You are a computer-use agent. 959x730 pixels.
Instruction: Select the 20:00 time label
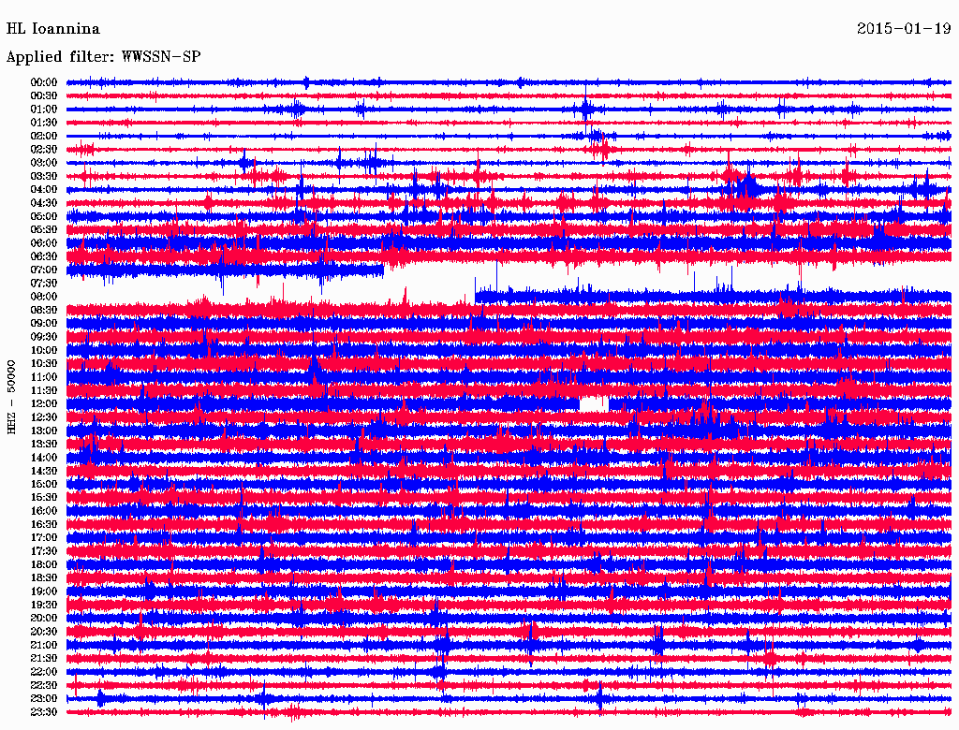[x=44, y=618]
